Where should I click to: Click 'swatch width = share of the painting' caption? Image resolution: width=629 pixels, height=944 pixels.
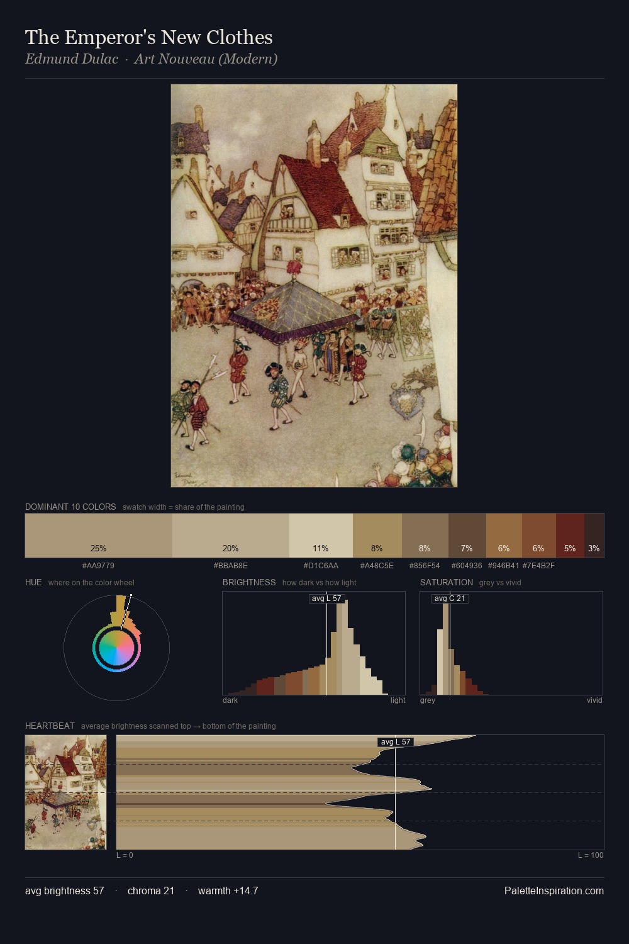pyautogui.click(x=183, y=507)
